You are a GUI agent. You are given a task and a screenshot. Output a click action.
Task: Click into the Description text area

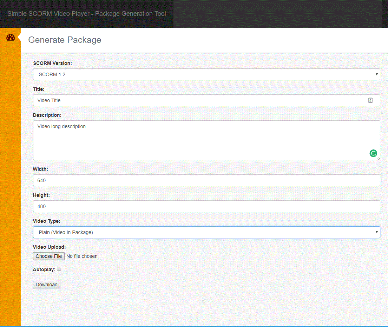click(x=206, y=140)
